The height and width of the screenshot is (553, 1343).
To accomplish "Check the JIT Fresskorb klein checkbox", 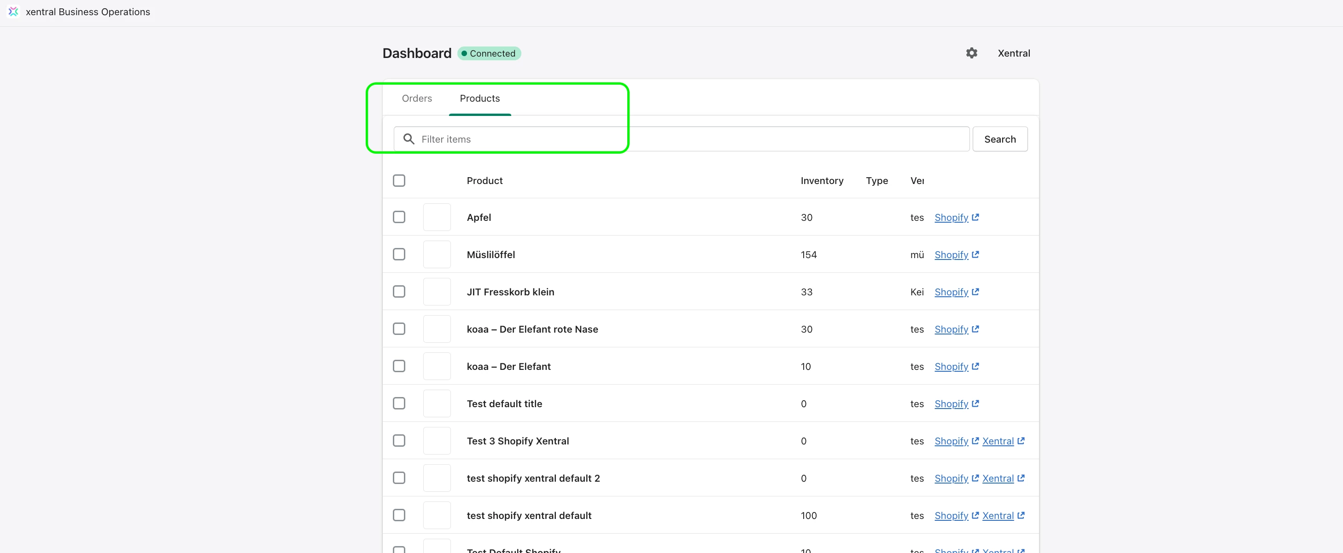I will pos(399,292).
